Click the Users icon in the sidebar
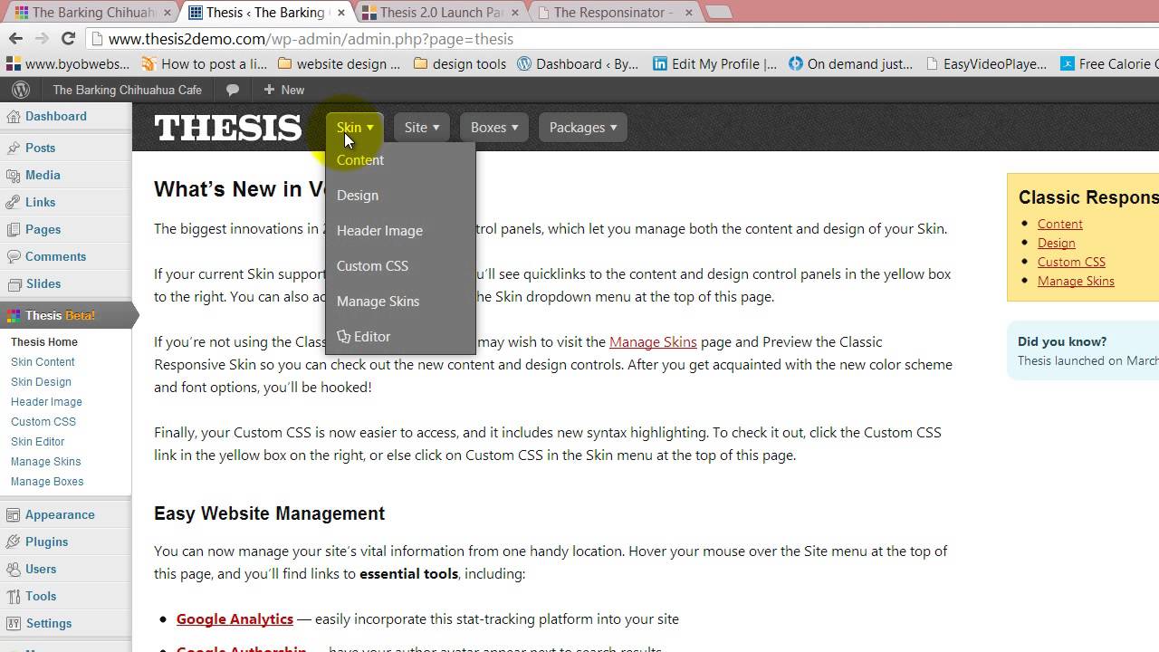This screenshot has width=1159, height=652. point(13,569)
